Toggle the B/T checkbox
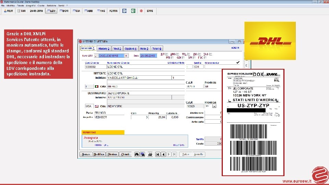 tap(167, 54)
